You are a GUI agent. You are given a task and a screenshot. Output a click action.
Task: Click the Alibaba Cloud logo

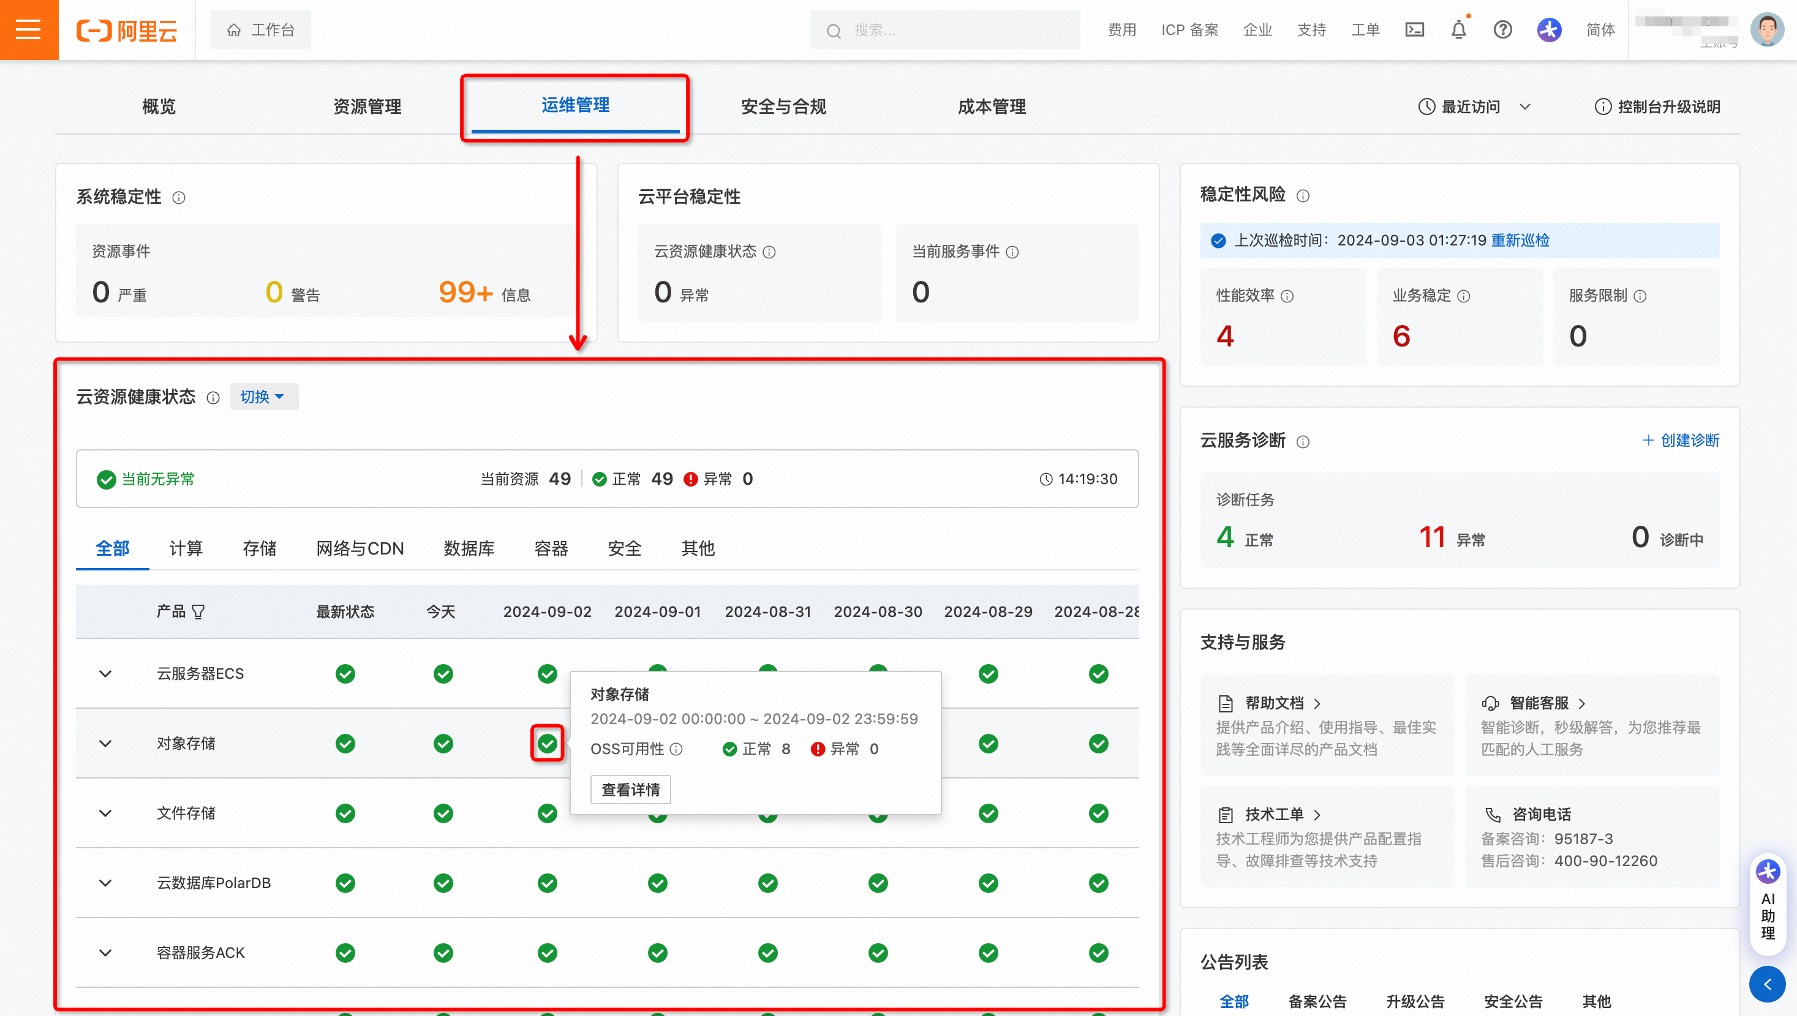[126, 30]
